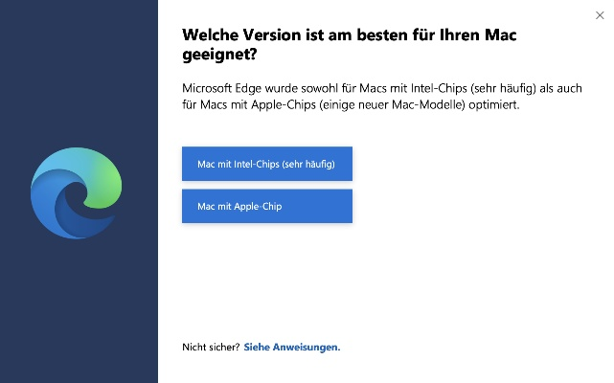Select the Mac mit Apple-Chip button

click(x=267, y=206)
